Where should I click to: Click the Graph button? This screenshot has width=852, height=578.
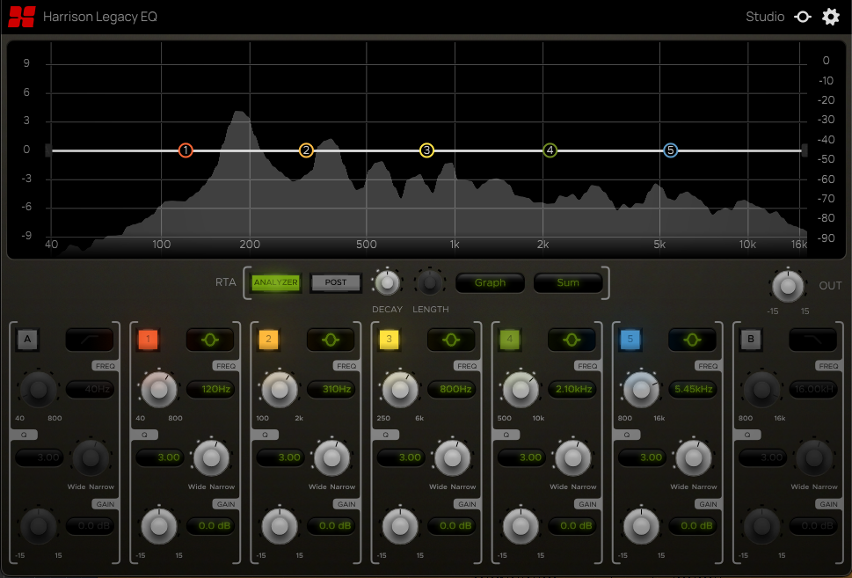(x=490, y=282)
